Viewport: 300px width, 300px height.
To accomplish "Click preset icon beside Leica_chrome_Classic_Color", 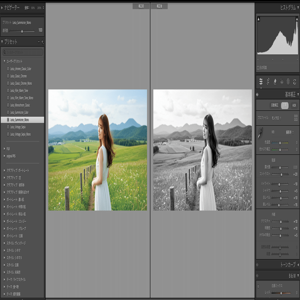I will point(8,69).
